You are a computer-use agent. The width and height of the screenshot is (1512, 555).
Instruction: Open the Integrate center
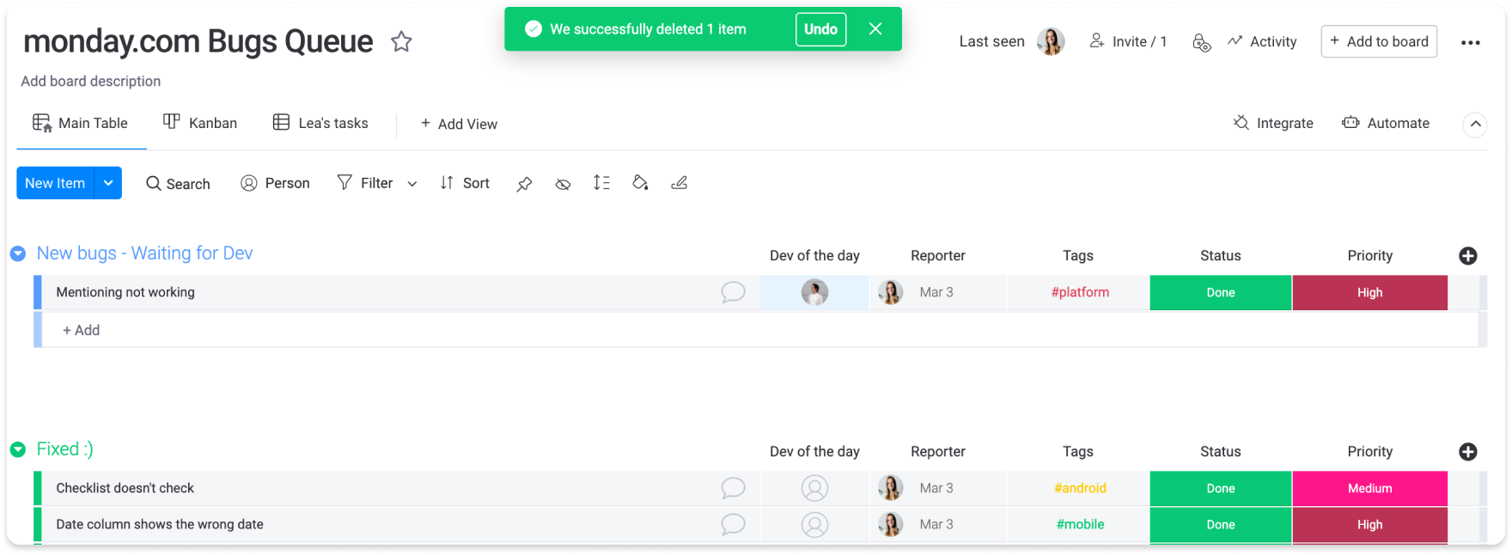pos(1273,123)
